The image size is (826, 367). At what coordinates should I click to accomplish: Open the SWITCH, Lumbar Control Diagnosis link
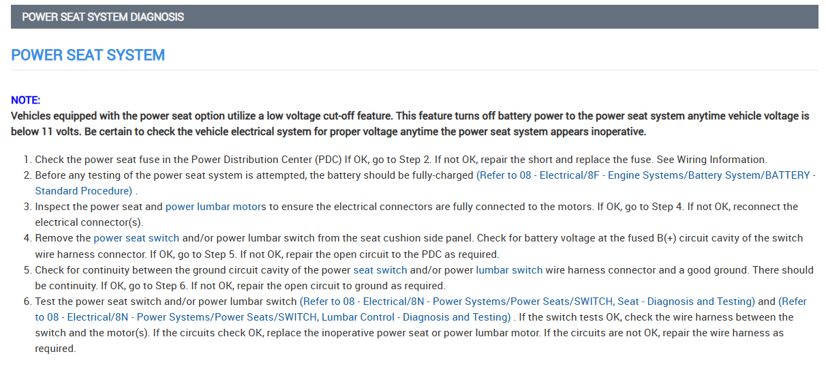click(273, 317)
